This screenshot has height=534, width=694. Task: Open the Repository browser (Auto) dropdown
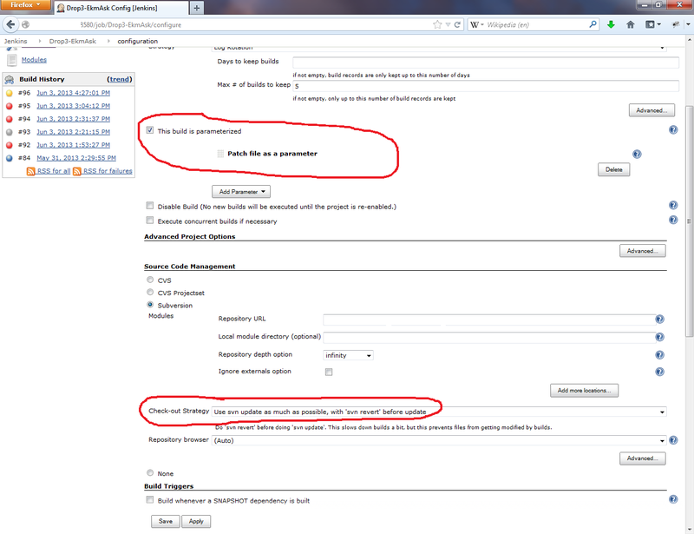439,440
